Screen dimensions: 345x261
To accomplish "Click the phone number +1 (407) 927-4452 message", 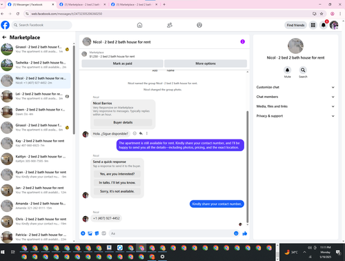I will (x=106, y=218).
